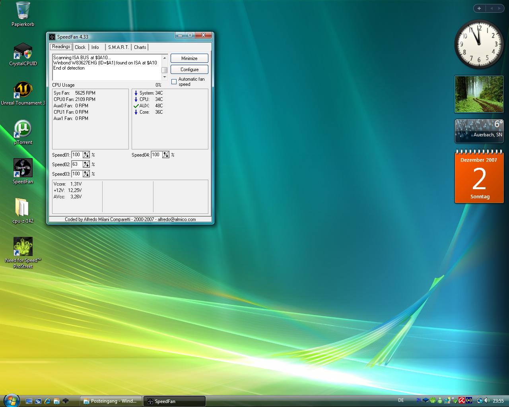Image resolution: width=509 pixels, height=407 pixels.
Task: Click the Auerbach weather gadget
Action: 479,131
